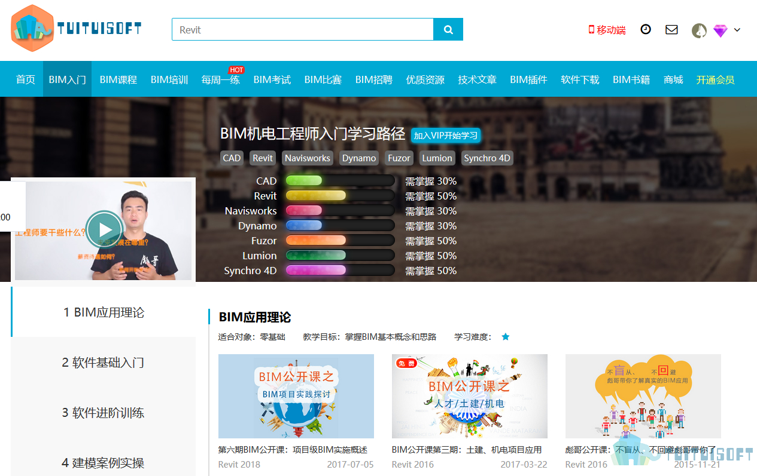The width and height of the screenshot is (757, 476).
Task: Open BIM考试 navigation item
Action: coord(272,79)
